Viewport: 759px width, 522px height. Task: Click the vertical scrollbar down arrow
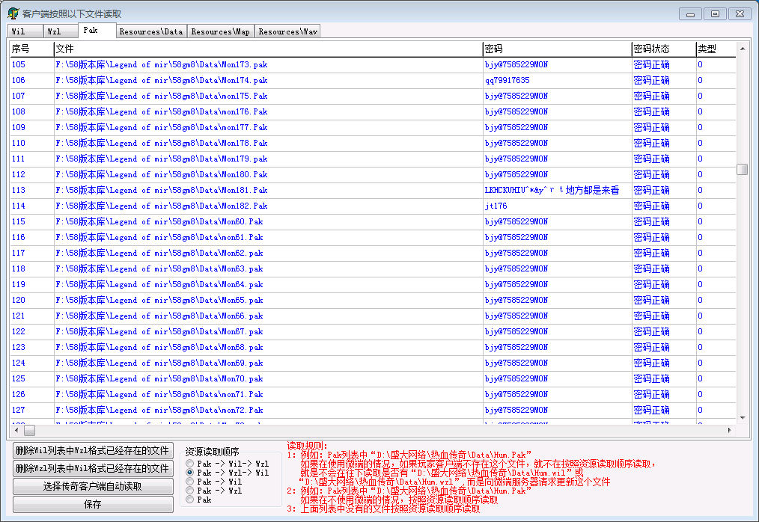(x=743, y=418)
